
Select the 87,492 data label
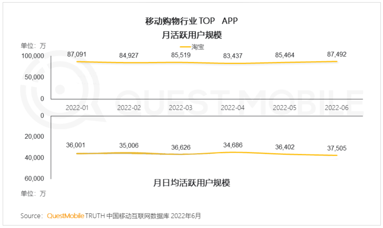coord(337,54)
